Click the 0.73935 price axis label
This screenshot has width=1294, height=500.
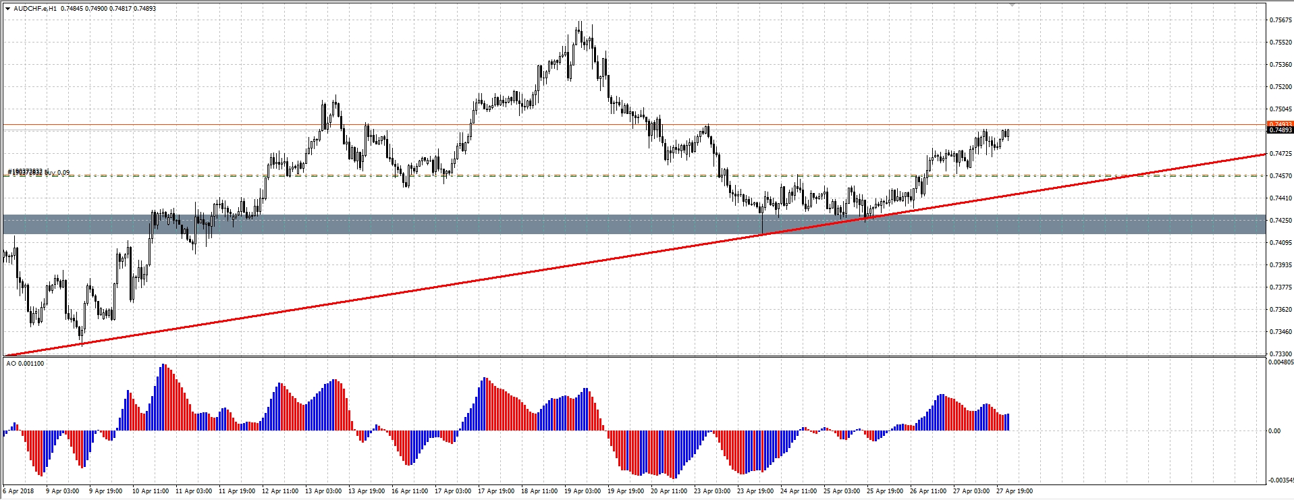[x=1280, y=265]
